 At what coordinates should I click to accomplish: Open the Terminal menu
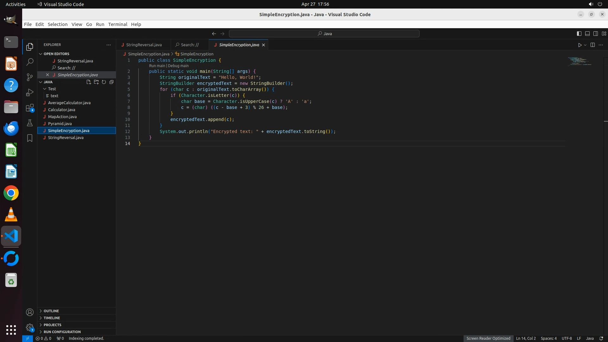[117, 24]
